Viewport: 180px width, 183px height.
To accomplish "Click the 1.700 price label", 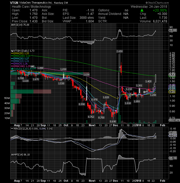I will pyautogui.click(x=21, y=78).
